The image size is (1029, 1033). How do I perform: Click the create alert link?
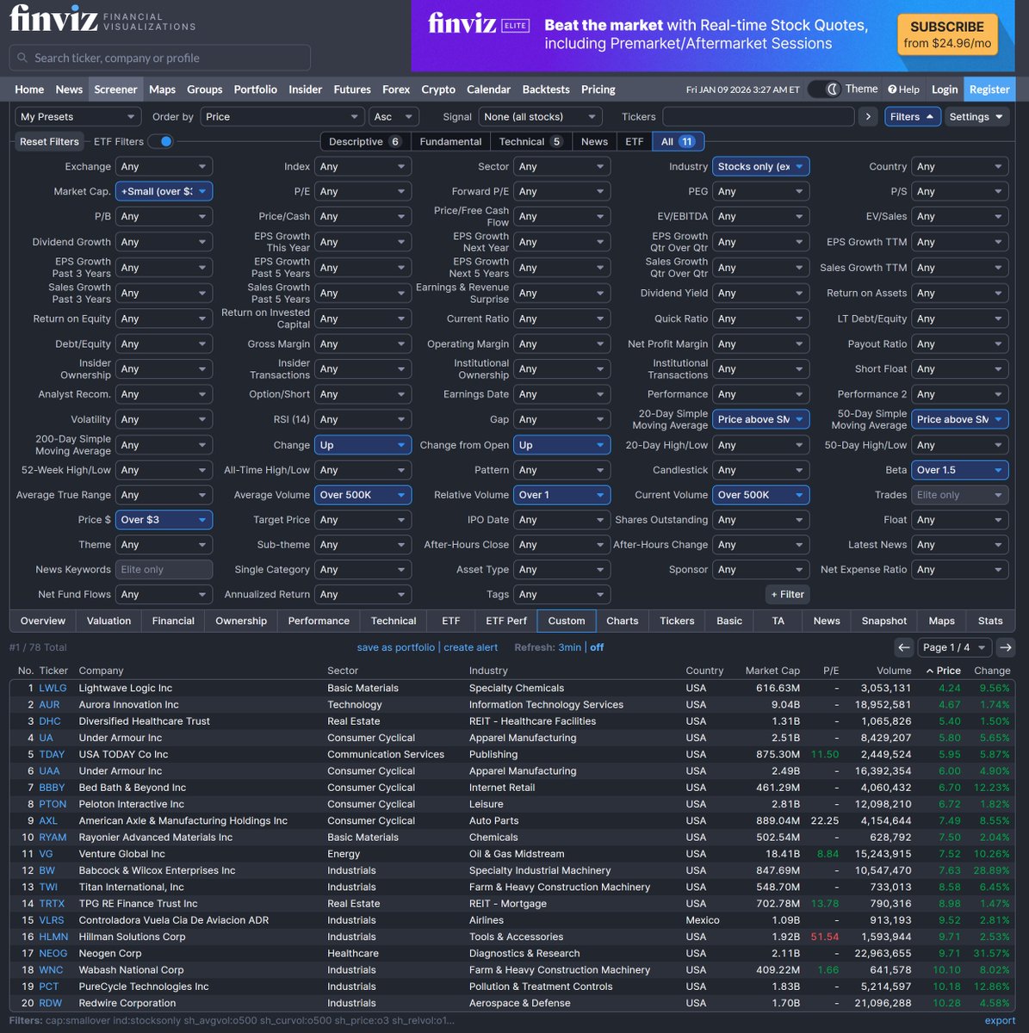[471, 647]
